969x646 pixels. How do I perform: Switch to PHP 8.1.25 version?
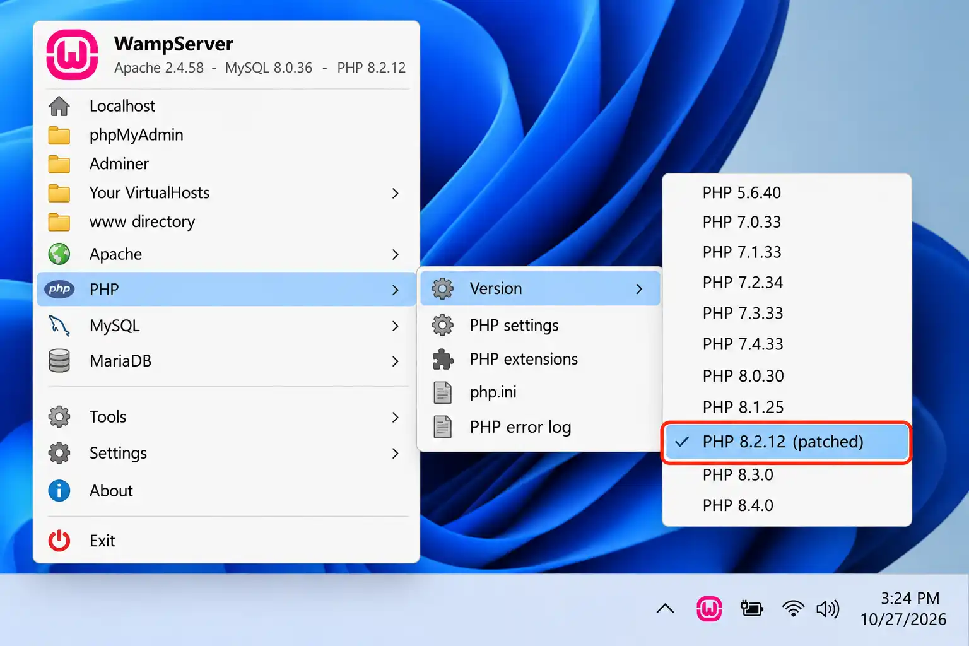(787, 408)
